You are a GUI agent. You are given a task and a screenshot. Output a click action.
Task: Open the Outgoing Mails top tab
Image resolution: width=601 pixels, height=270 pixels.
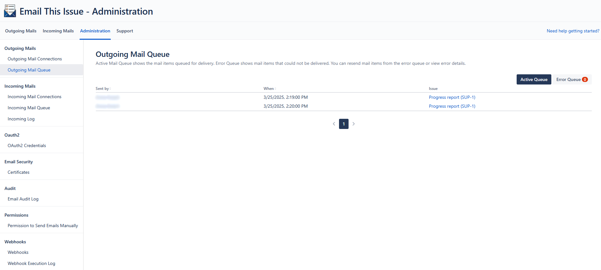21,31
